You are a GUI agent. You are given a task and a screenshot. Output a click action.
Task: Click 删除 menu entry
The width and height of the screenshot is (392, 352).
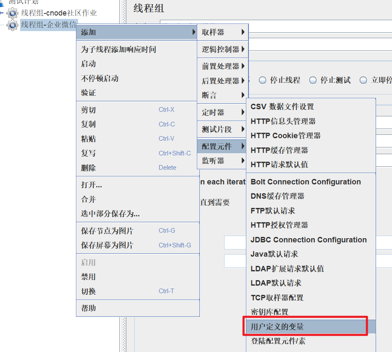click(x=136, y=168)
